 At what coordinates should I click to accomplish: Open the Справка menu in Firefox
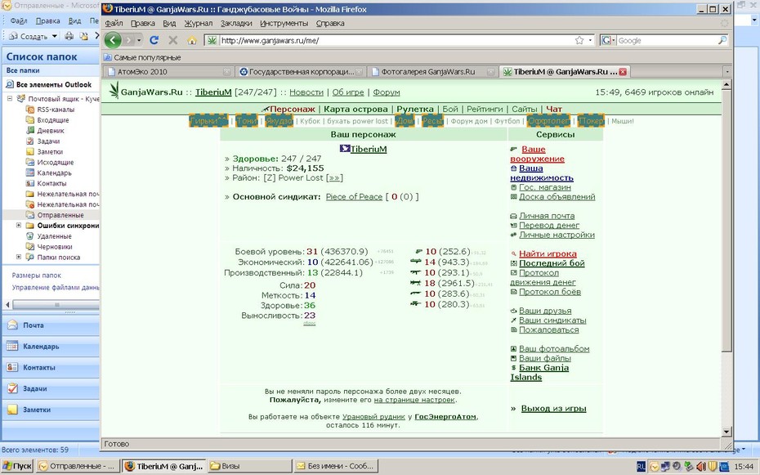[x=330, y=23]
